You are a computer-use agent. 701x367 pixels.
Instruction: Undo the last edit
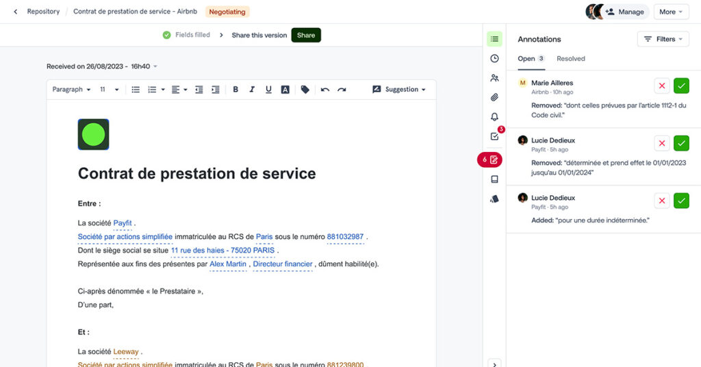[x=325, y=90]
